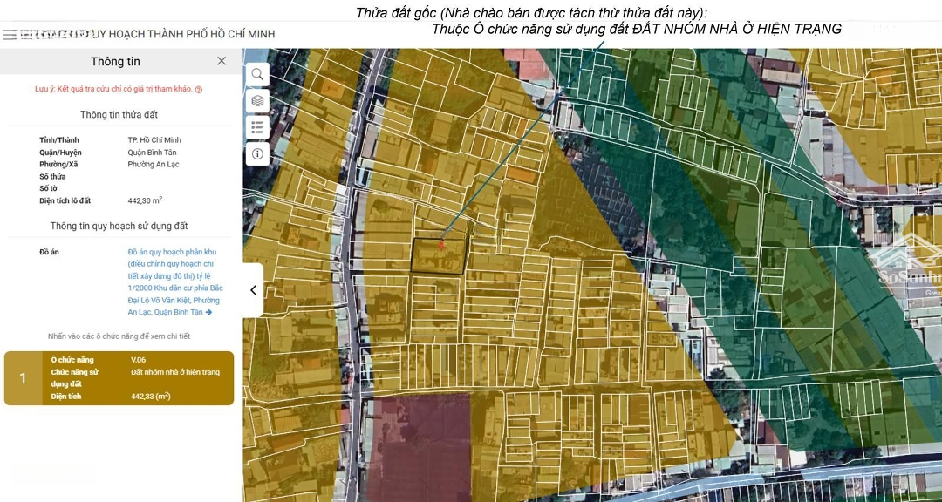Open the map search tool
Viewport: 942px width, 502px height.
257,75
